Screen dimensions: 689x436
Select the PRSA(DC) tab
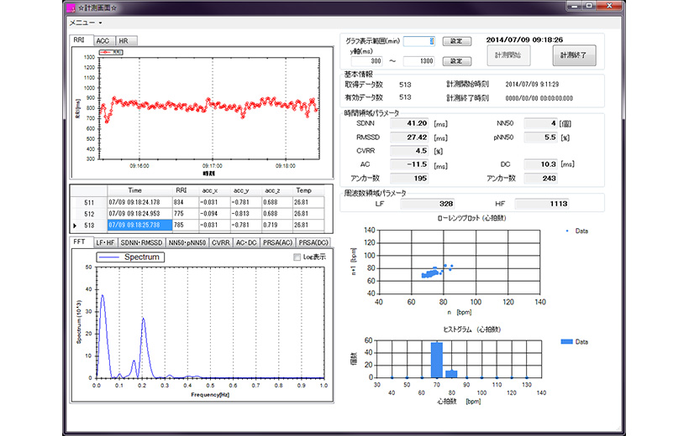(313, 242)
